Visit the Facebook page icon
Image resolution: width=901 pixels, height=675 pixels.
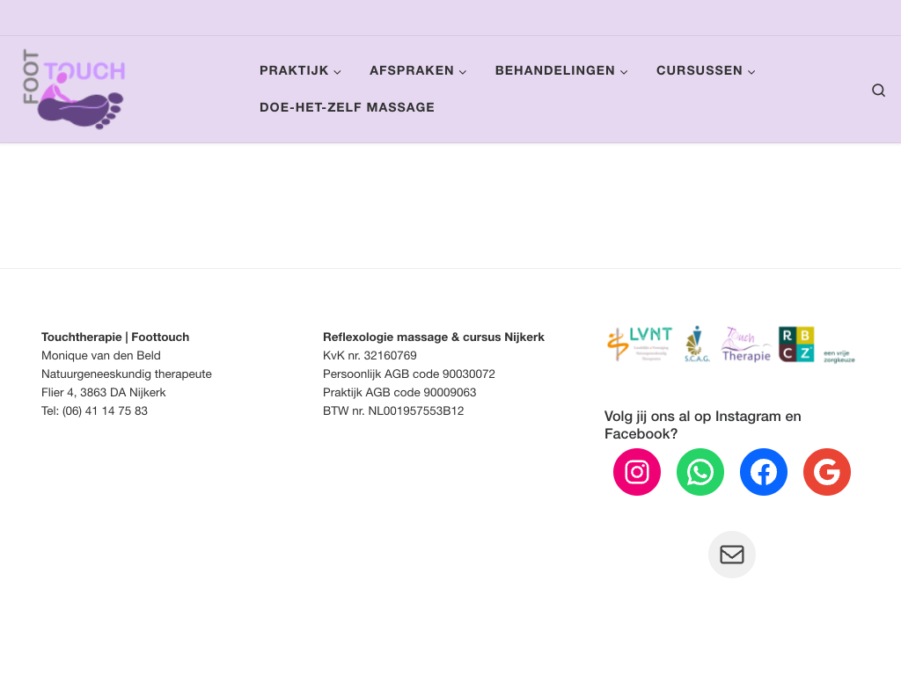[764, 472]
